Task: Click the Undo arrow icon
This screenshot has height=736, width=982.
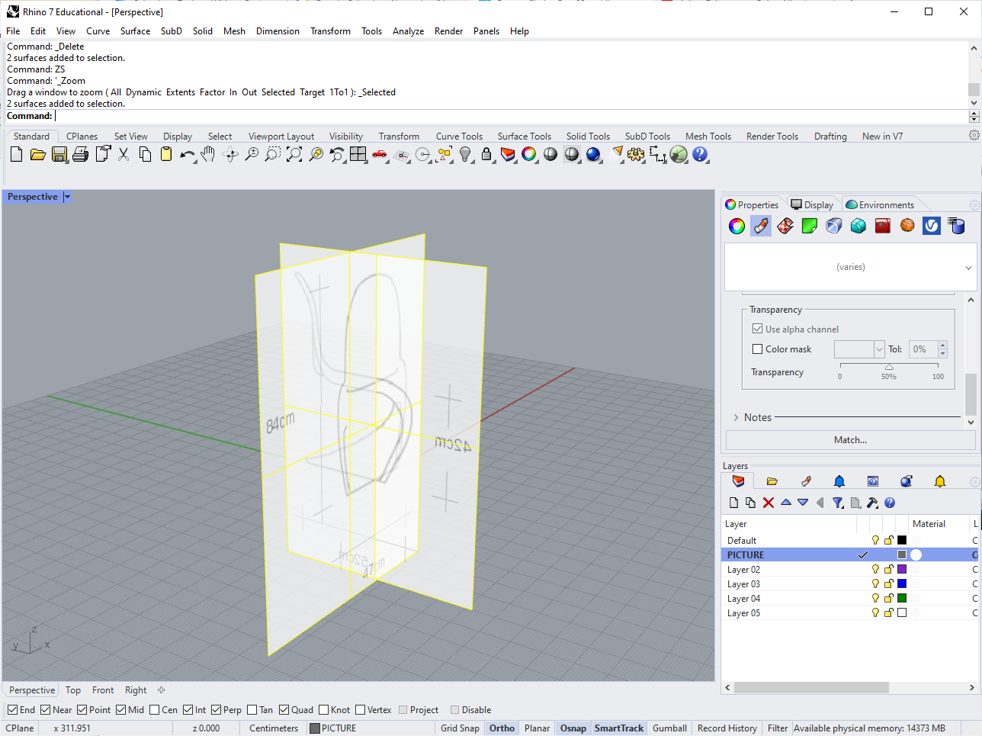Action: pos(188,155)
